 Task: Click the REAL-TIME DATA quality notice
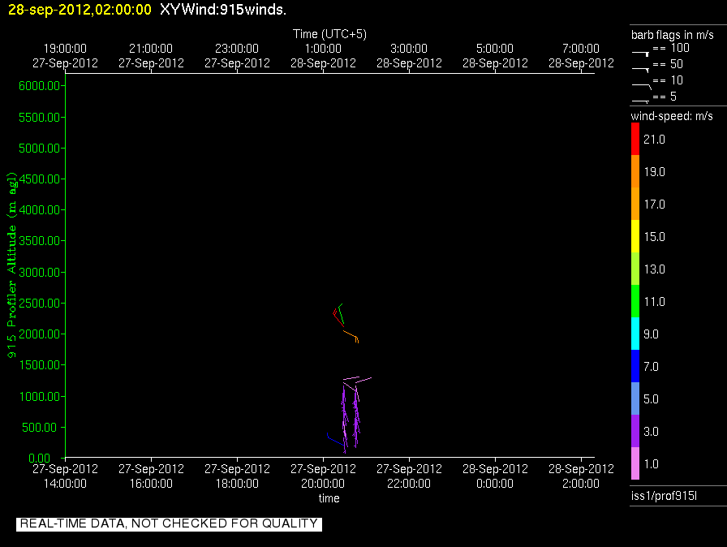169,523
